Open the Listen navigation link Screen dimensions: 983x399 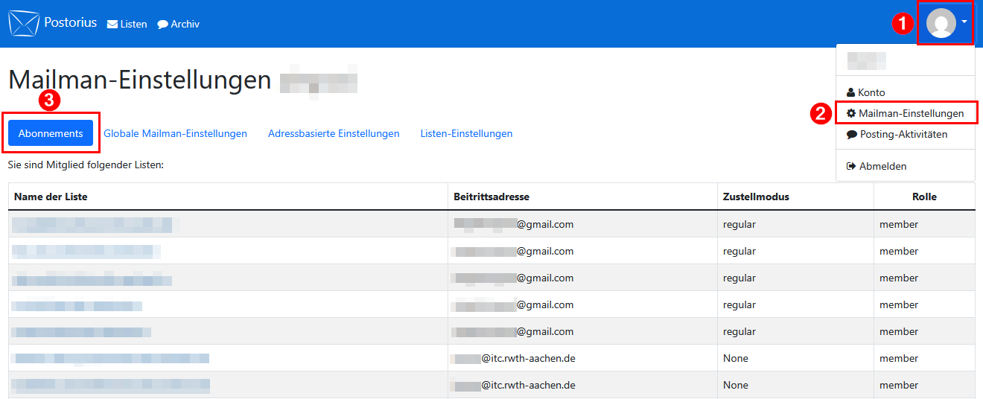click(x=127, y=24)
